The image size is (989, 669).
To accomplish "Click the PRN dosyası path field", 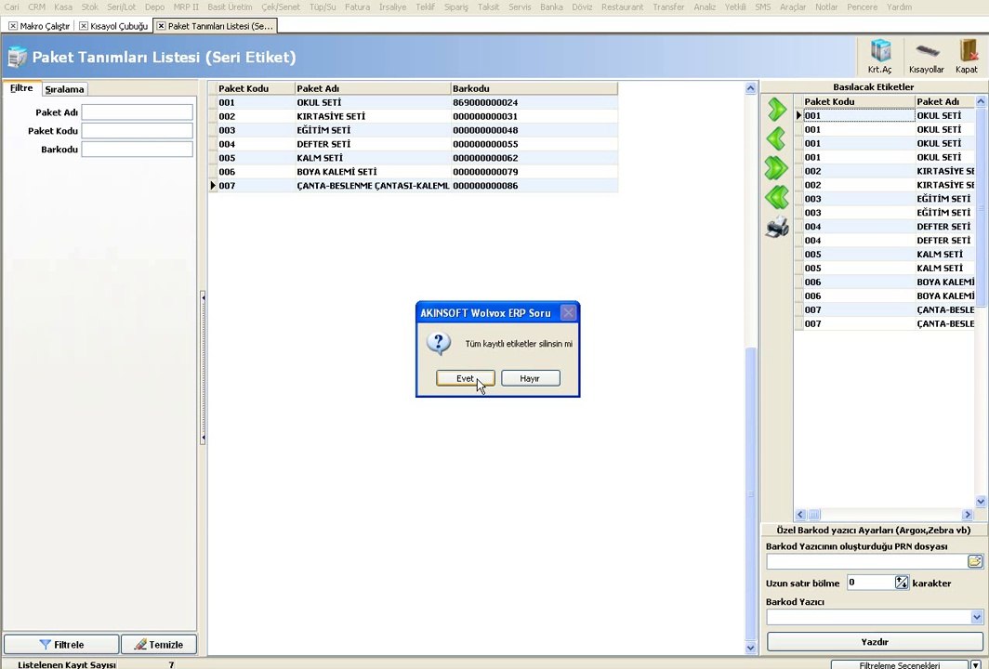I will pos(867,561).
